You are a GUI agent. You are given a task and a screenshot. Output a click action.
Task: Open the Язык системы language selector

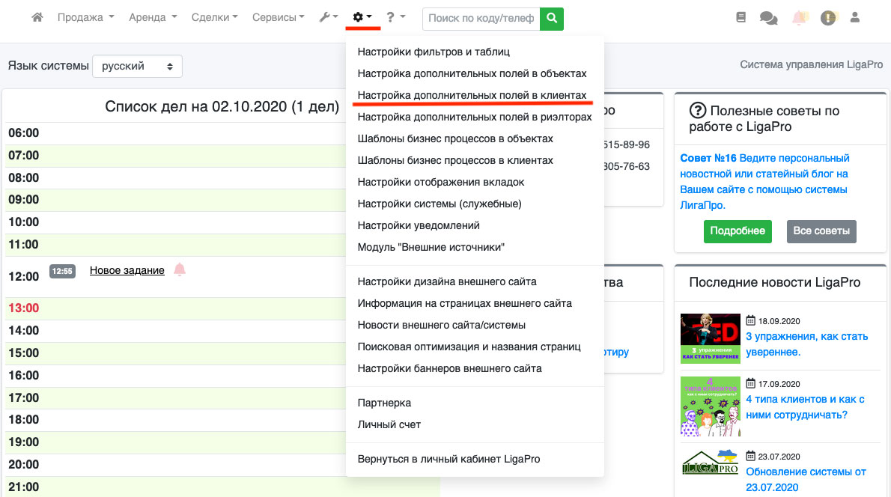click(x=137, y=66)
